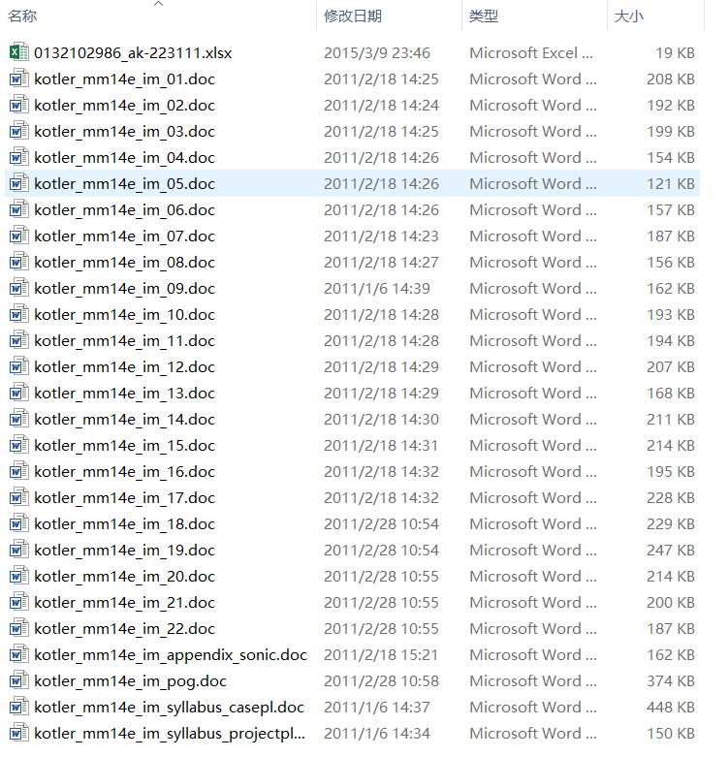Viewport: 728px width, 757px height.
Task: Sort files by the 名称 column header
Action: [x=22, y=16]
